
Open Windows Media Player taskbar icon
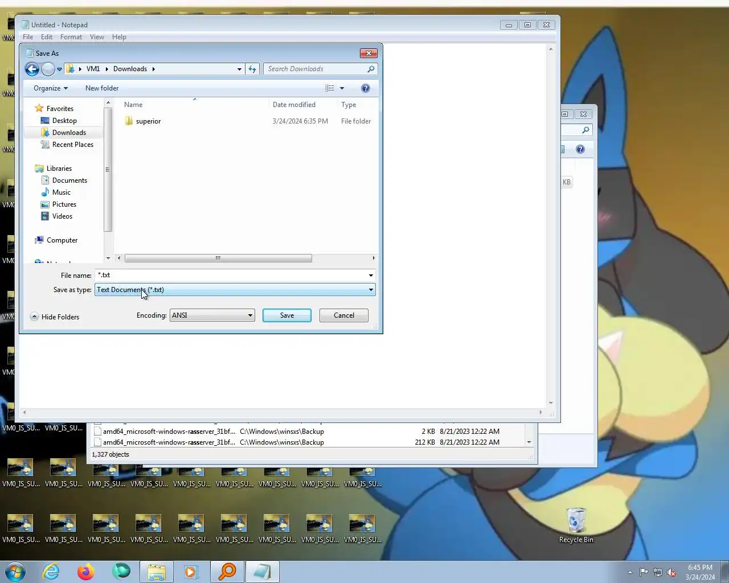point(191,572)
